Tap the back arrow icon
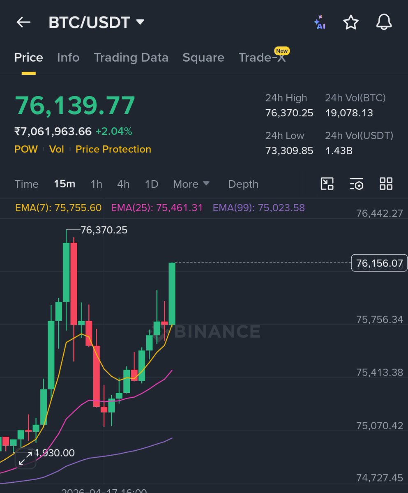 click(x=23, y=23)
